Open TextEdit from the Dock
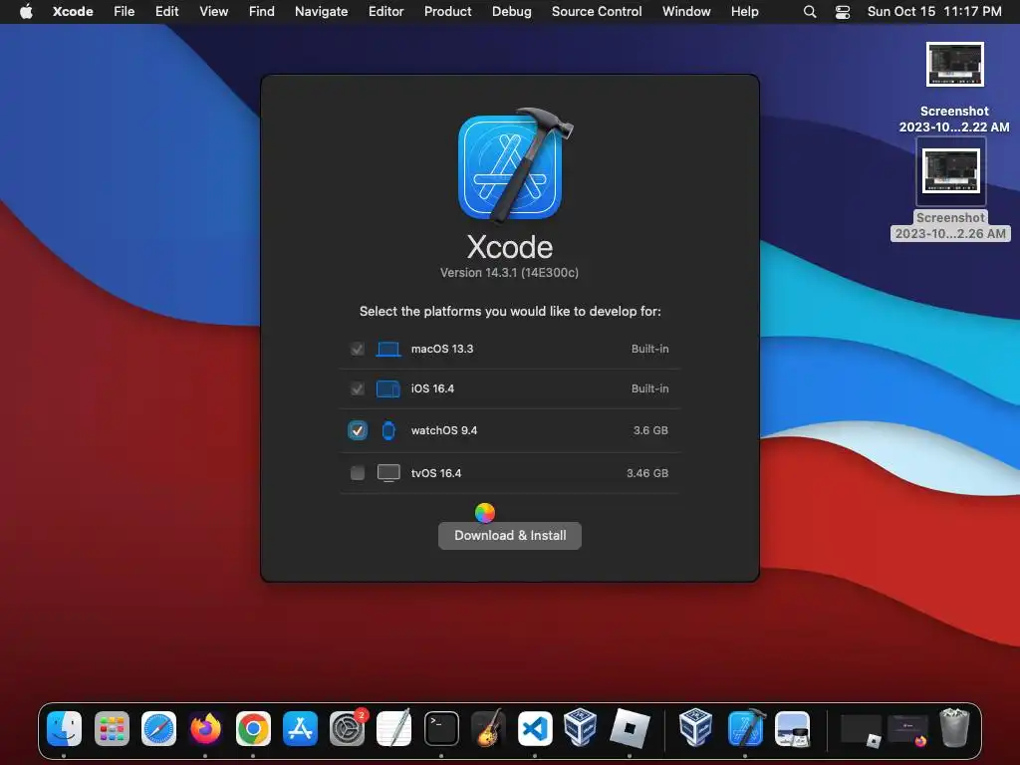Viewport: 1020px width, 765px height. [394, 728]
